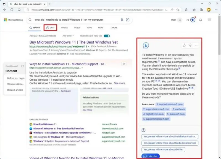Image resolution: width=221 pixels, height=159 pixels.
Task: Open Microsoft Rewards trophy icon
Action: point(193,20)
